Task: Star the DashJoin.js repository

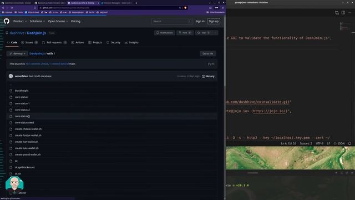Action: (x=204, y=33)
